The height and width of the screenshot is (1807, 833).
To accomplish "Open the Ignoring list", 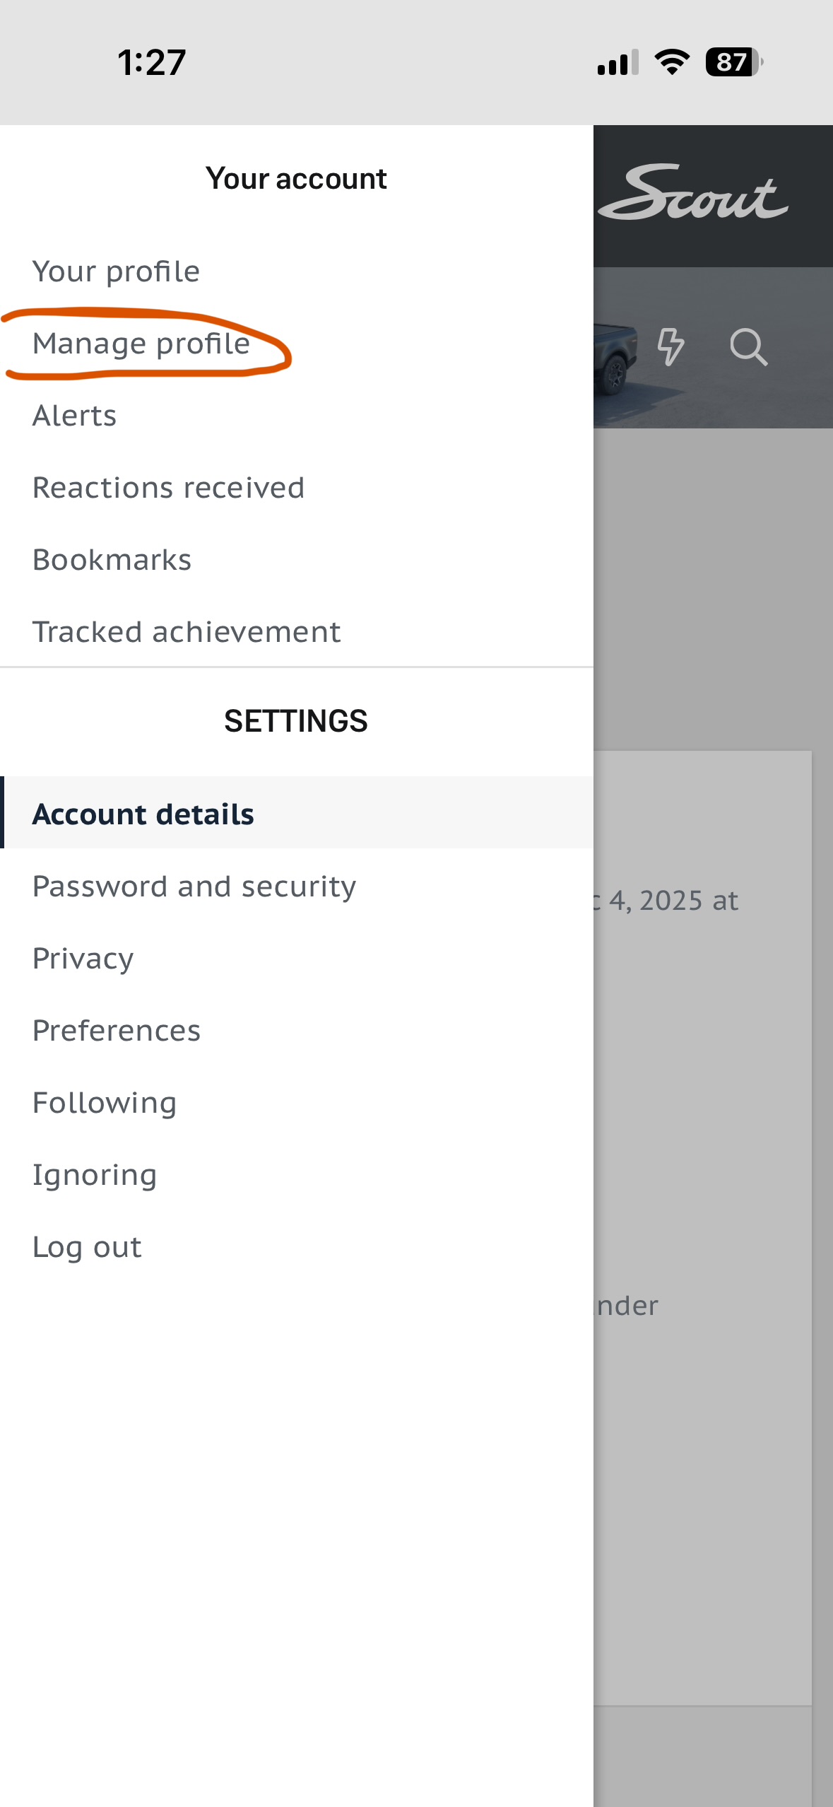I will (x=95, y=1175).
